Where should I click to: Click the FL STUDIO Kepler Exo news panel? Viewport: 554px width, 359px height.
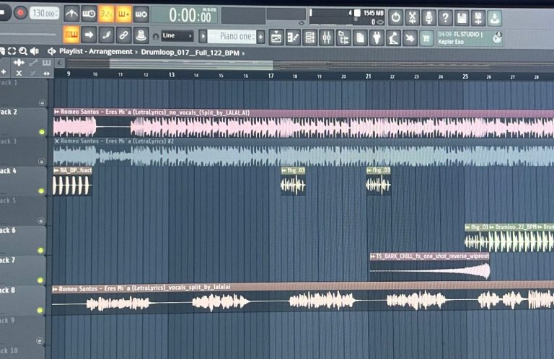(469, 38)
